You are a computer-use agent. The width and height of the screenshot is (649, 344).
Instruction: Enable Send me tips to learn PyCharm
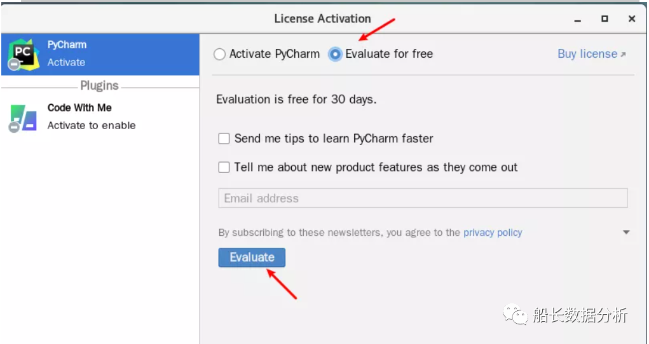[x=224, y=138]
